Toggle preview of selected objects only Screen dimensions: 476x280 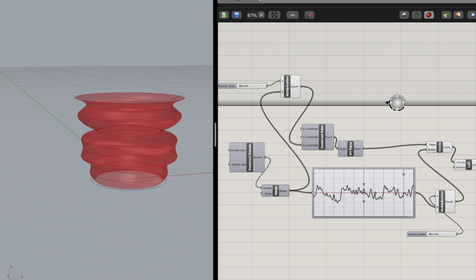point(446,15)
